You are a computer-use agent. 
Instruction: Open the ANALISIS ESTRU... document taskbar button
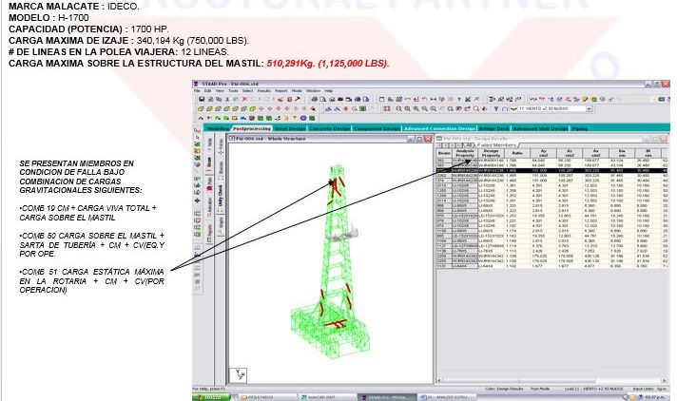pyautogui.click(x=447, y=397)
